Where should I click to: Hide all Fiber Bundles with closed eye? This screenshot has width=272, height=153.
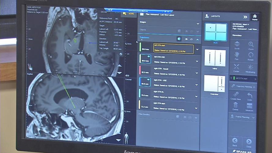coord(190,118)
